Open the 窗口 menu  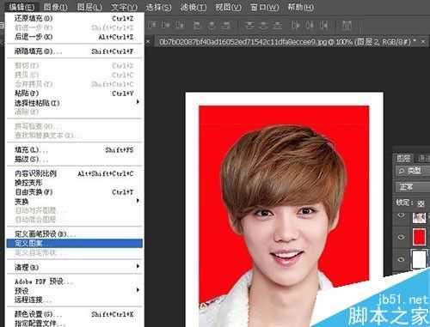click(264, 7)
